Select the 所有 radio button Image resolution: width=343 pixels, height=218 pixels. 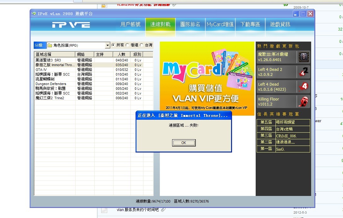113,45
